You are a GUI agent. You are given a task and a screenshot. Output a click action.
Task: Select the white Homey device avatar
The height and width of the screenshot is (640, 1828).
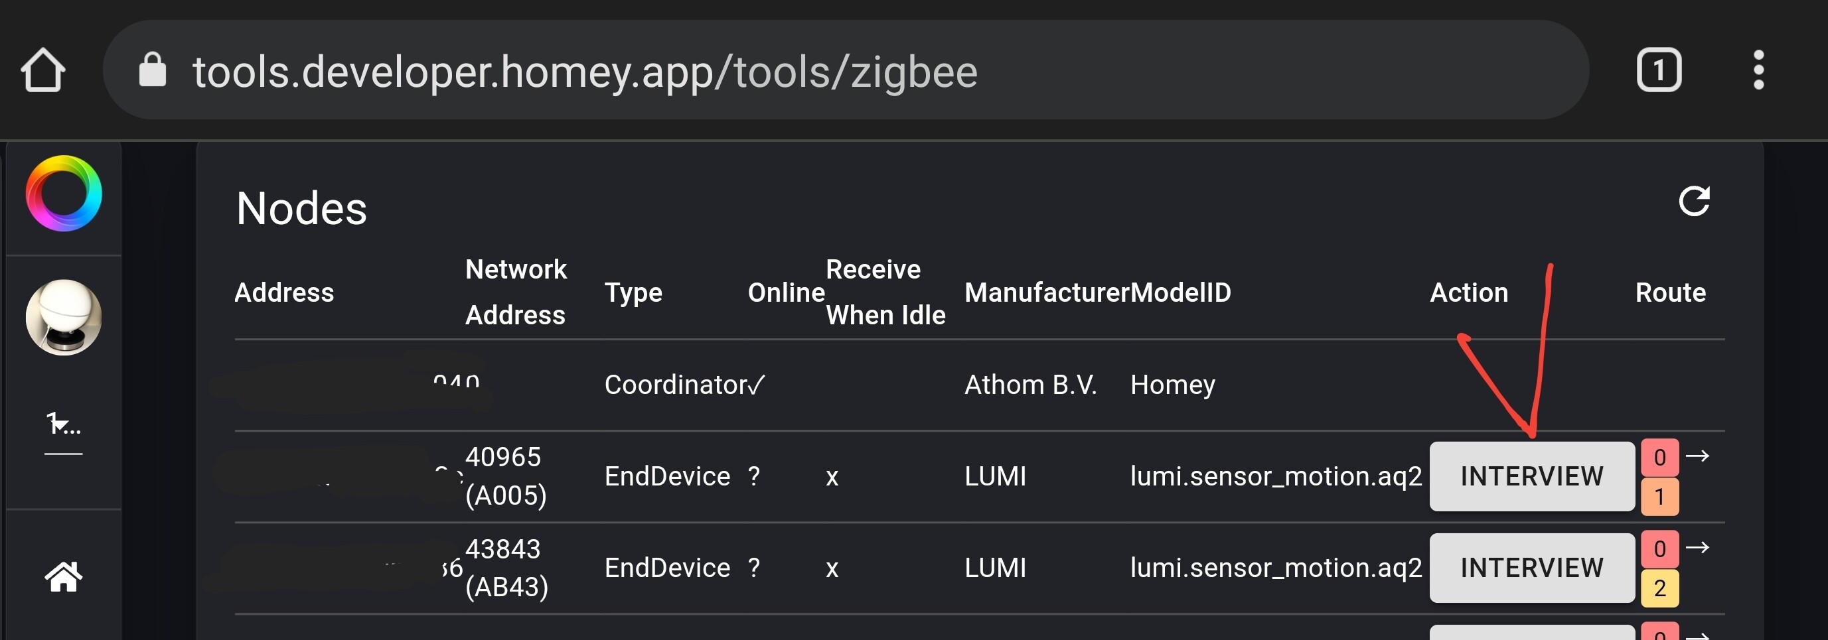point(64,317)
